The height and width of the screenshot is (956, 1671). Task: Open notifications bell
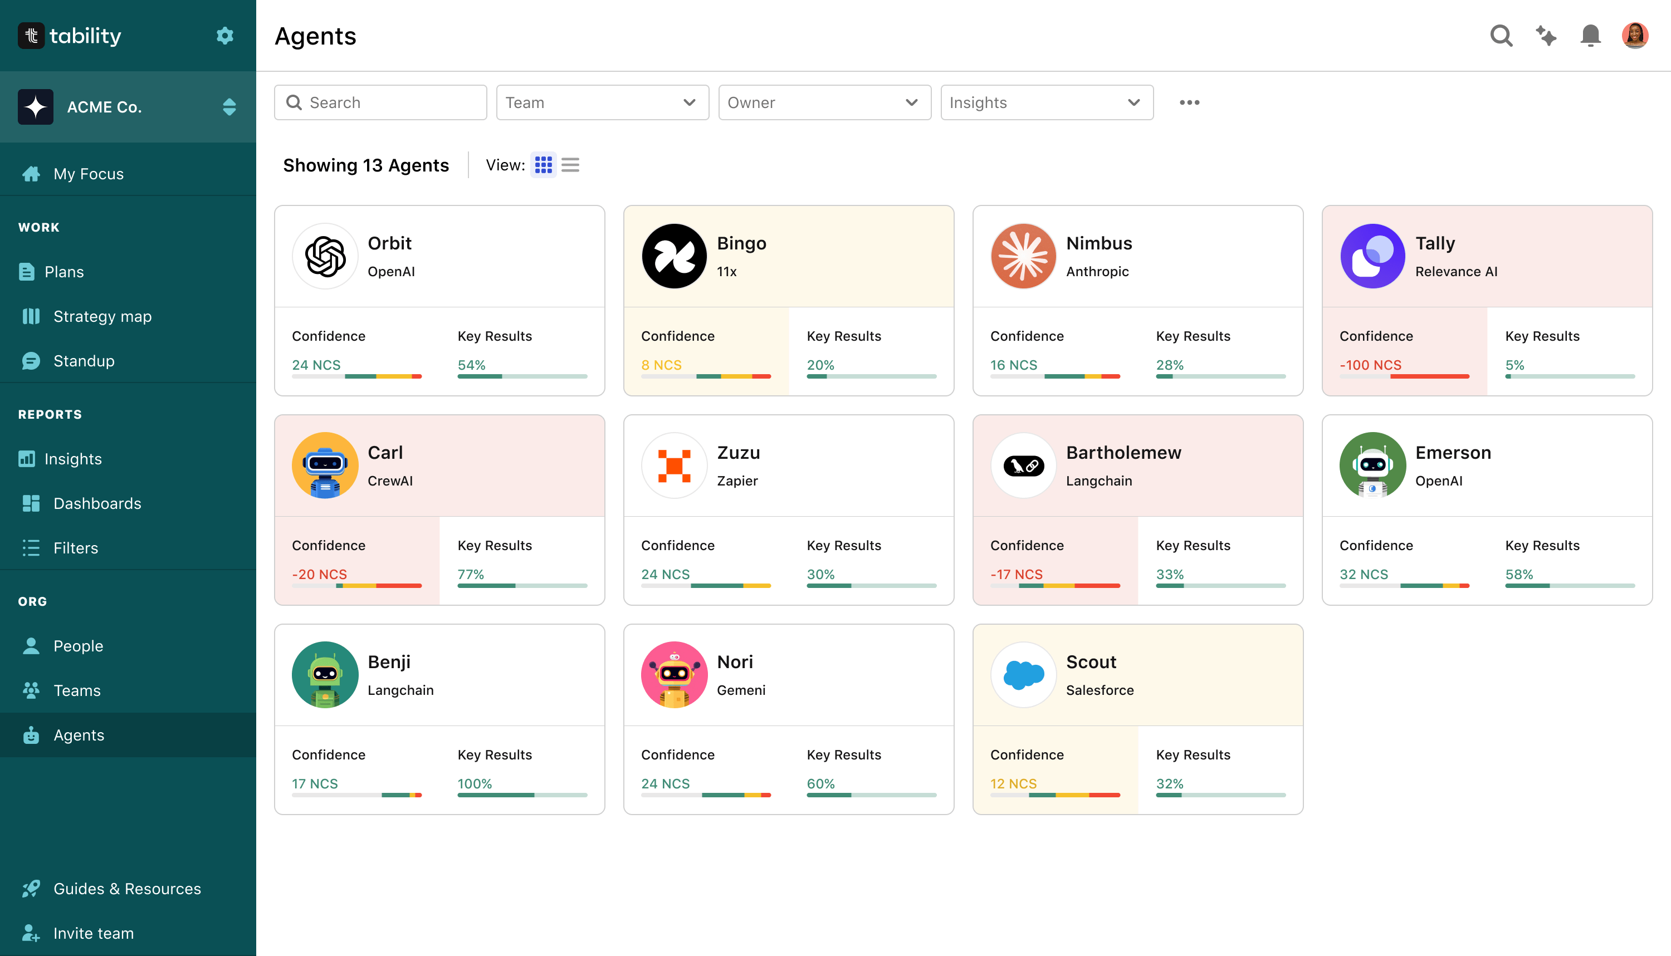pos(1590,36)
